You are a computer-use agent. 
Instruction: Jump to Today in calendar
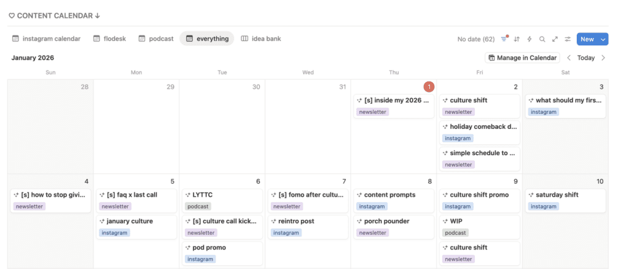tap(586, 58)
